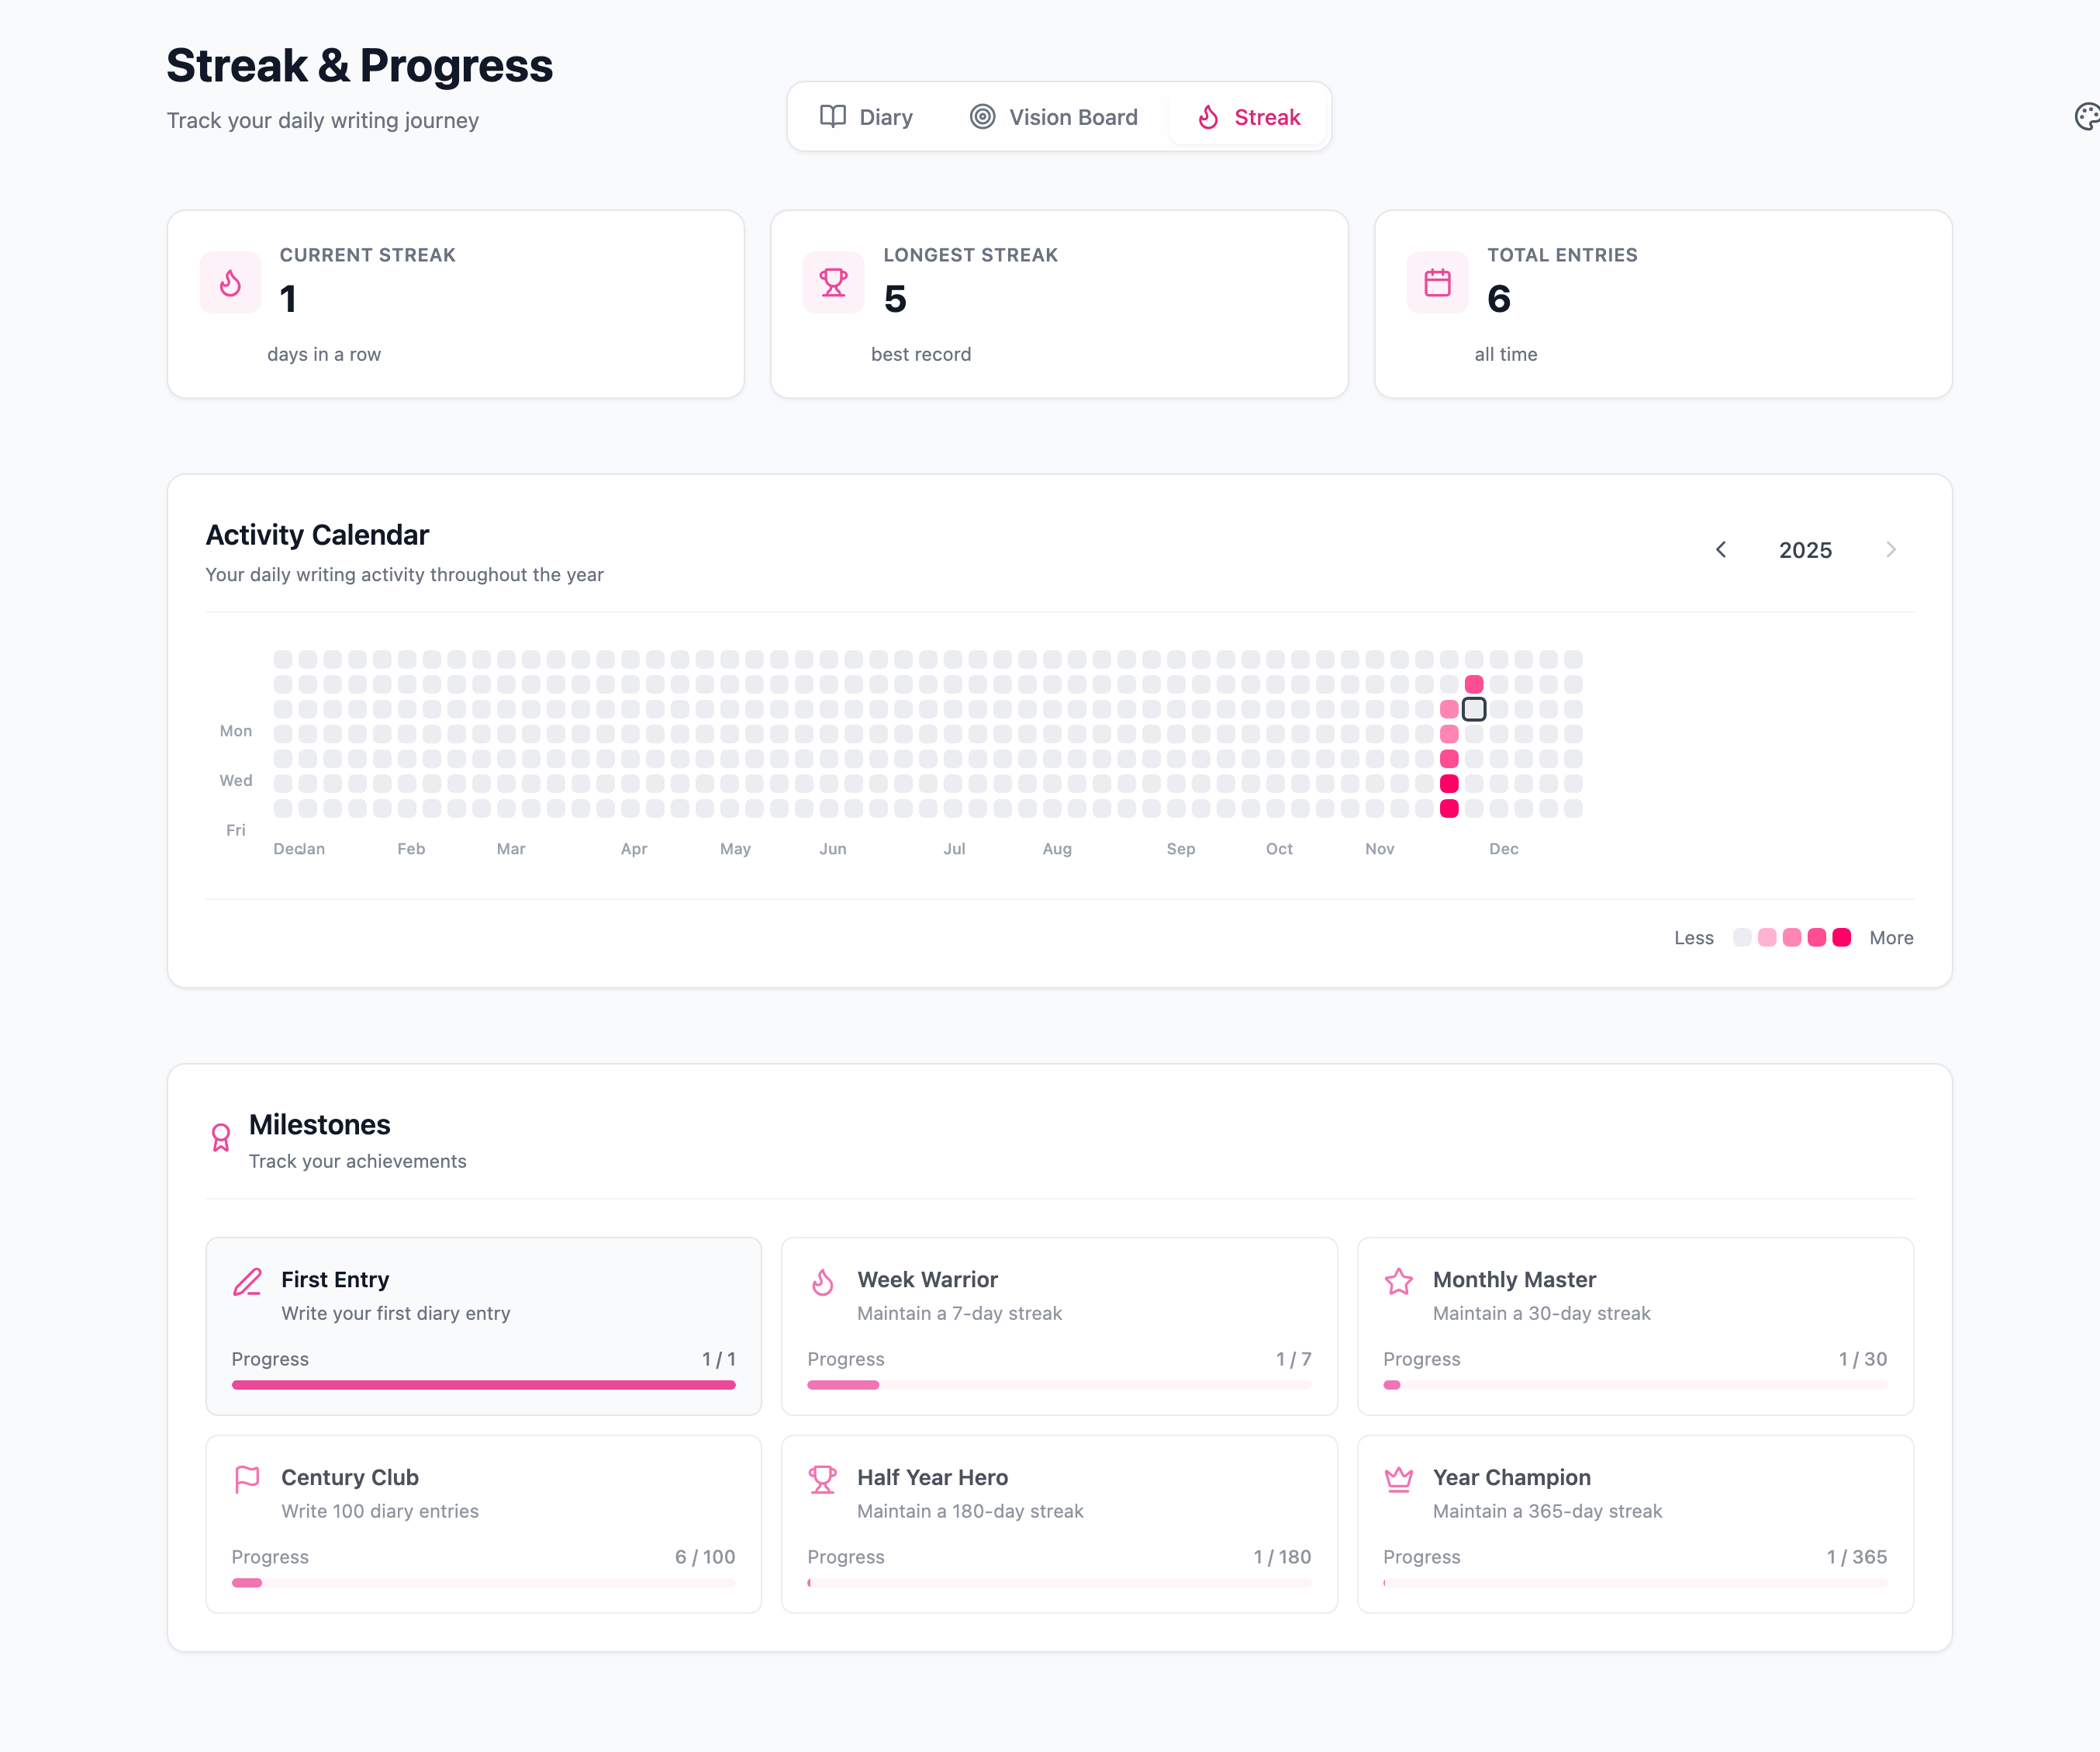Screen dimensions: 2100x1752
Task: Click the flame icon in Current Streak card
Action: click(230, 283)
